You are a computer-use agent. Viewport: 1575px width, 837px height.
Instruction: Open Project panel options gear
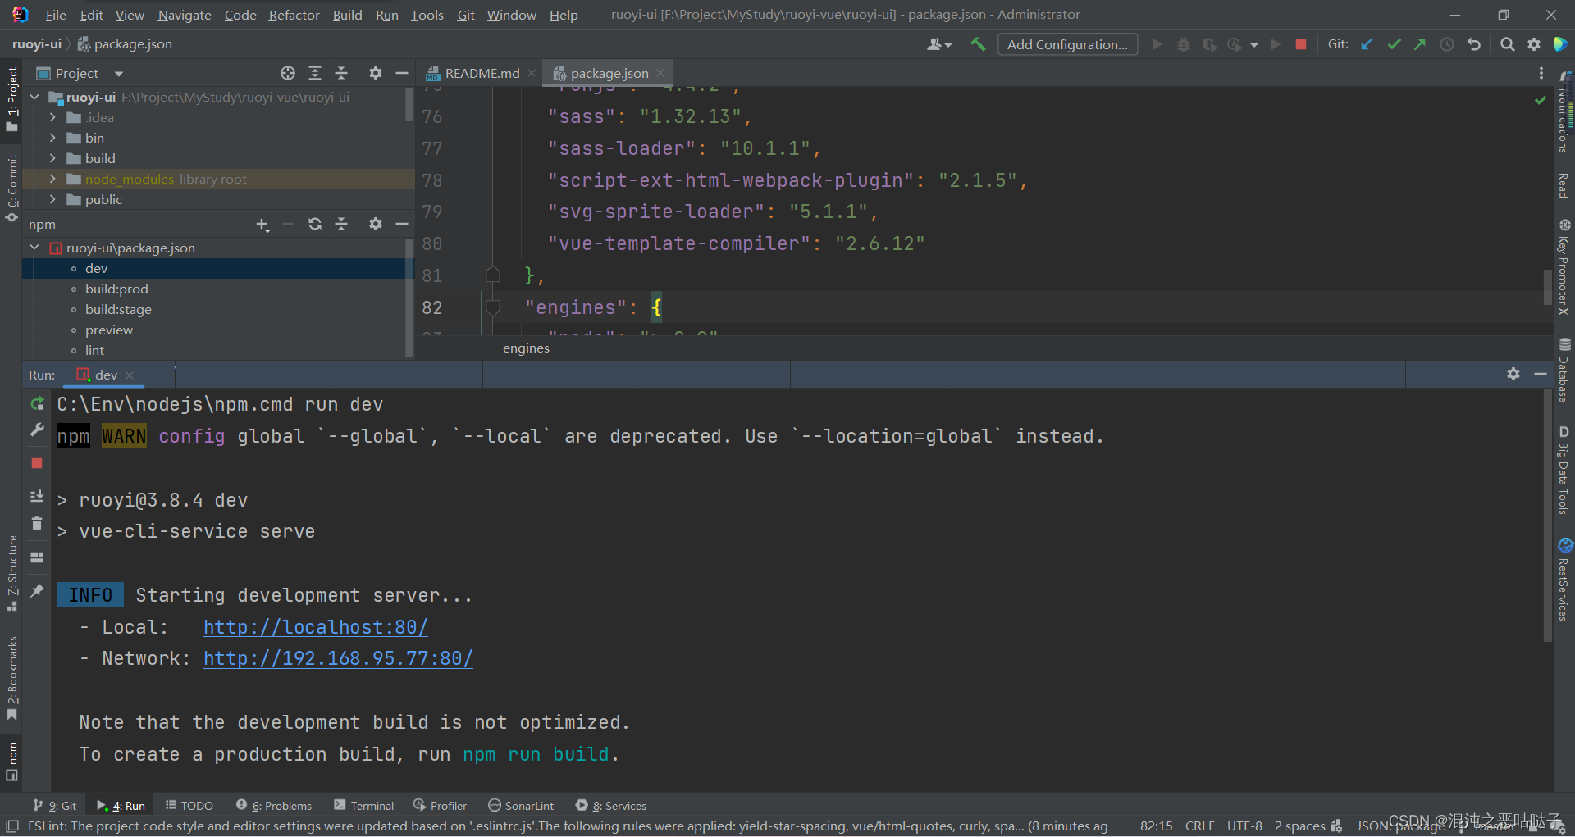376,73
